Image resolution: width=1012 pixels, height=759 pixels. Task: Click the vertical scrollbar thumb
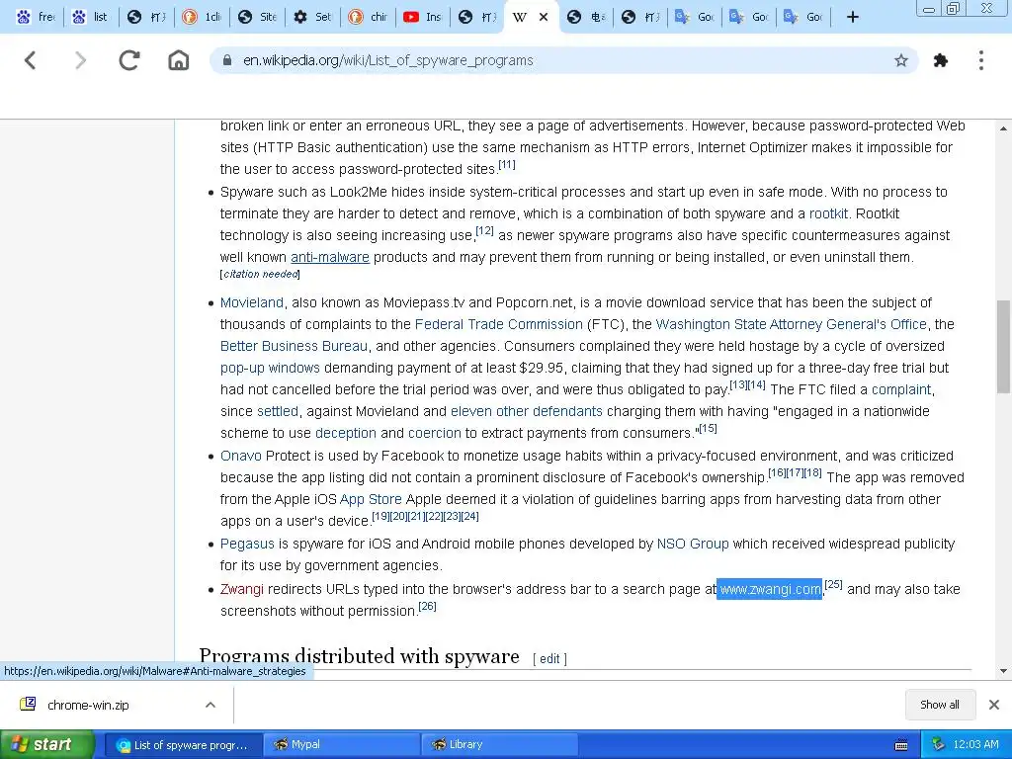pyautogui.click(x=1004, y=347)
